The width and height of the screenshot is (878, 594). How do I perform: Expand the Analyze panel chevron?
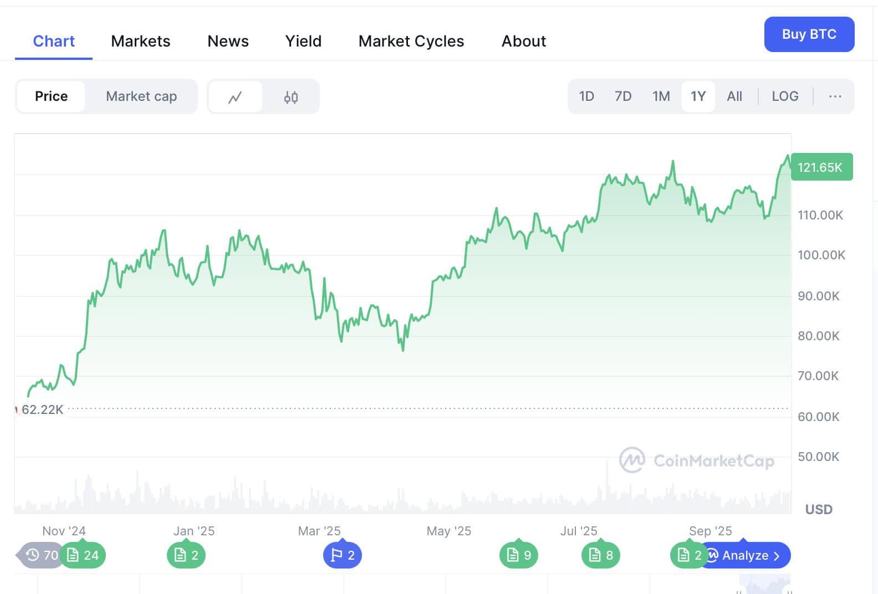[777, 556]
